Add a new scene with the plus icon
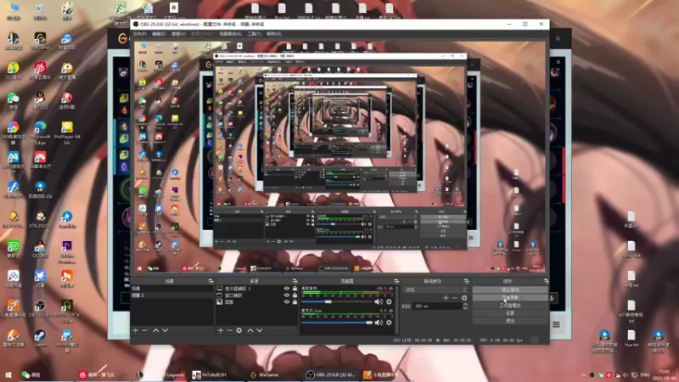 click(x=136, y=330)
